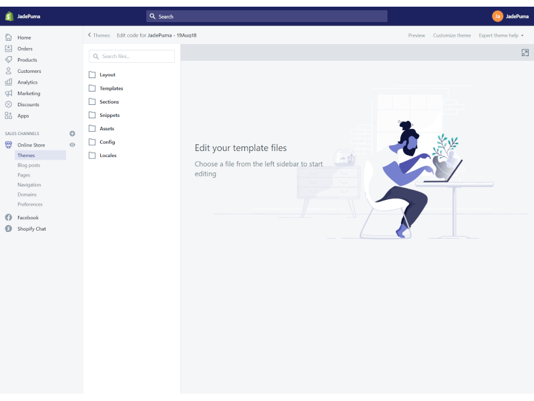Open the Expert theme help dropdown
The height and width of the screenshot is (401, 534).
tap(501, 35)
